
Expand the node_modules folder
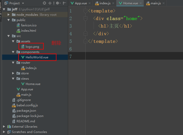(9, 15)
